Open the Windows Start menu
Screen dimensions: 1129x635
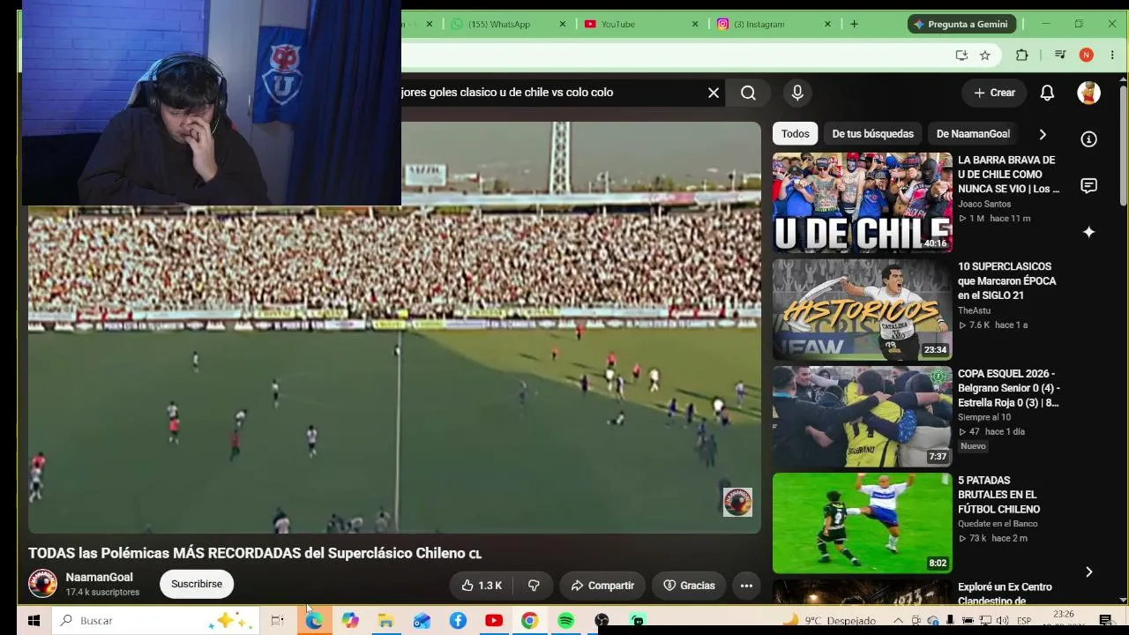34,621
